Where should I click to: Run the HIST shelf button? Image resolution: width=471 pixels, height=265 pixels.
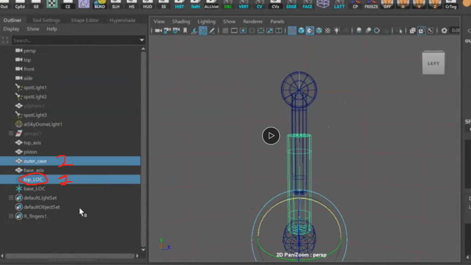[x=179, y=4]
